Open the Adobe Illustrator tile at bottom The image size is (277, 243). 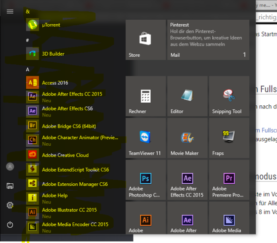[146, 218]
